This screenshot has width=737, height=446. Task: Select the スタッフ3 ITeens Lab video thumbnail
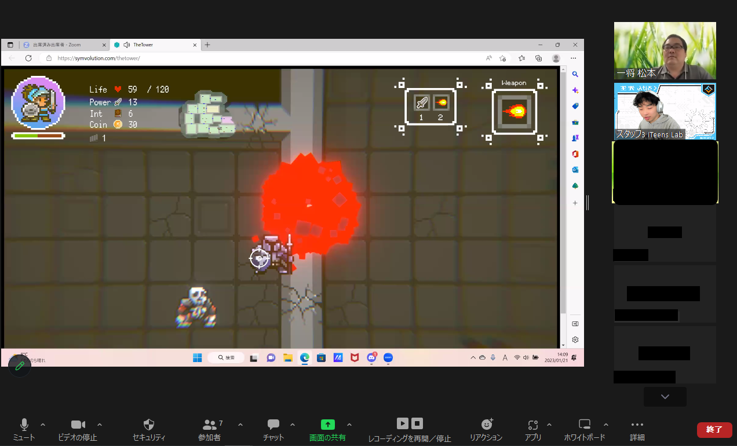click(x=665, y=111)
